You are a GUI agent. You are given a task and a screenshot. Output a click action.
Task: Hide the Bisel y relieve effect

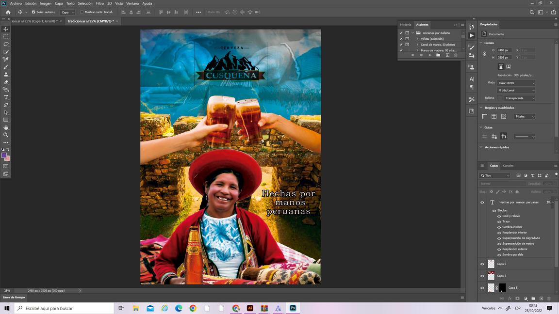499,216
